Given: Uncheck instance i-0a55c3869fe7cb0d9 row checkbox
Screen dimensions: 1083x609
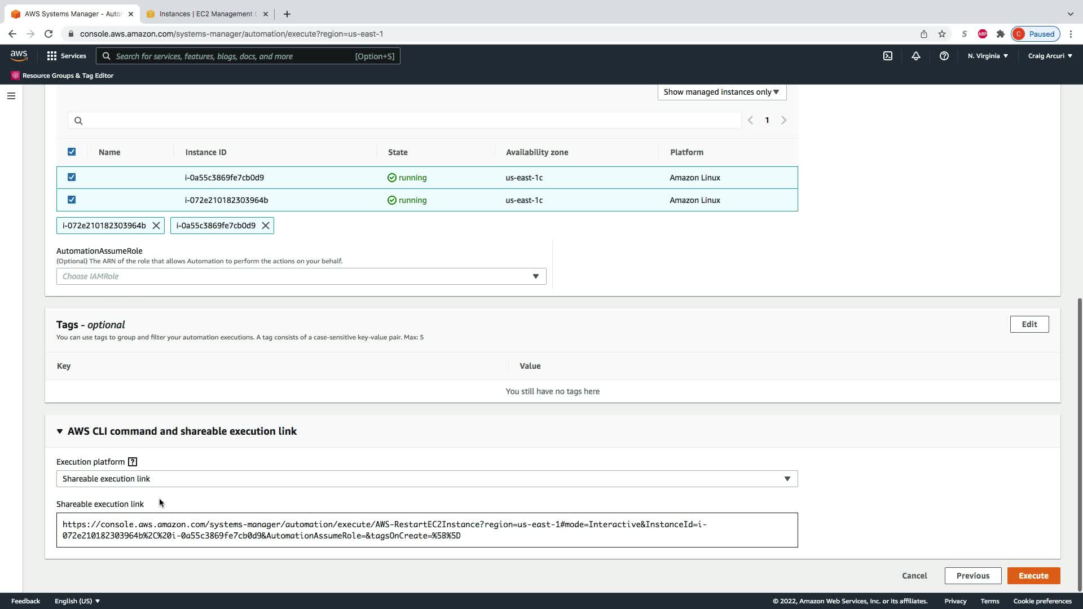Looking at the screenshot, I should [72, 177].
